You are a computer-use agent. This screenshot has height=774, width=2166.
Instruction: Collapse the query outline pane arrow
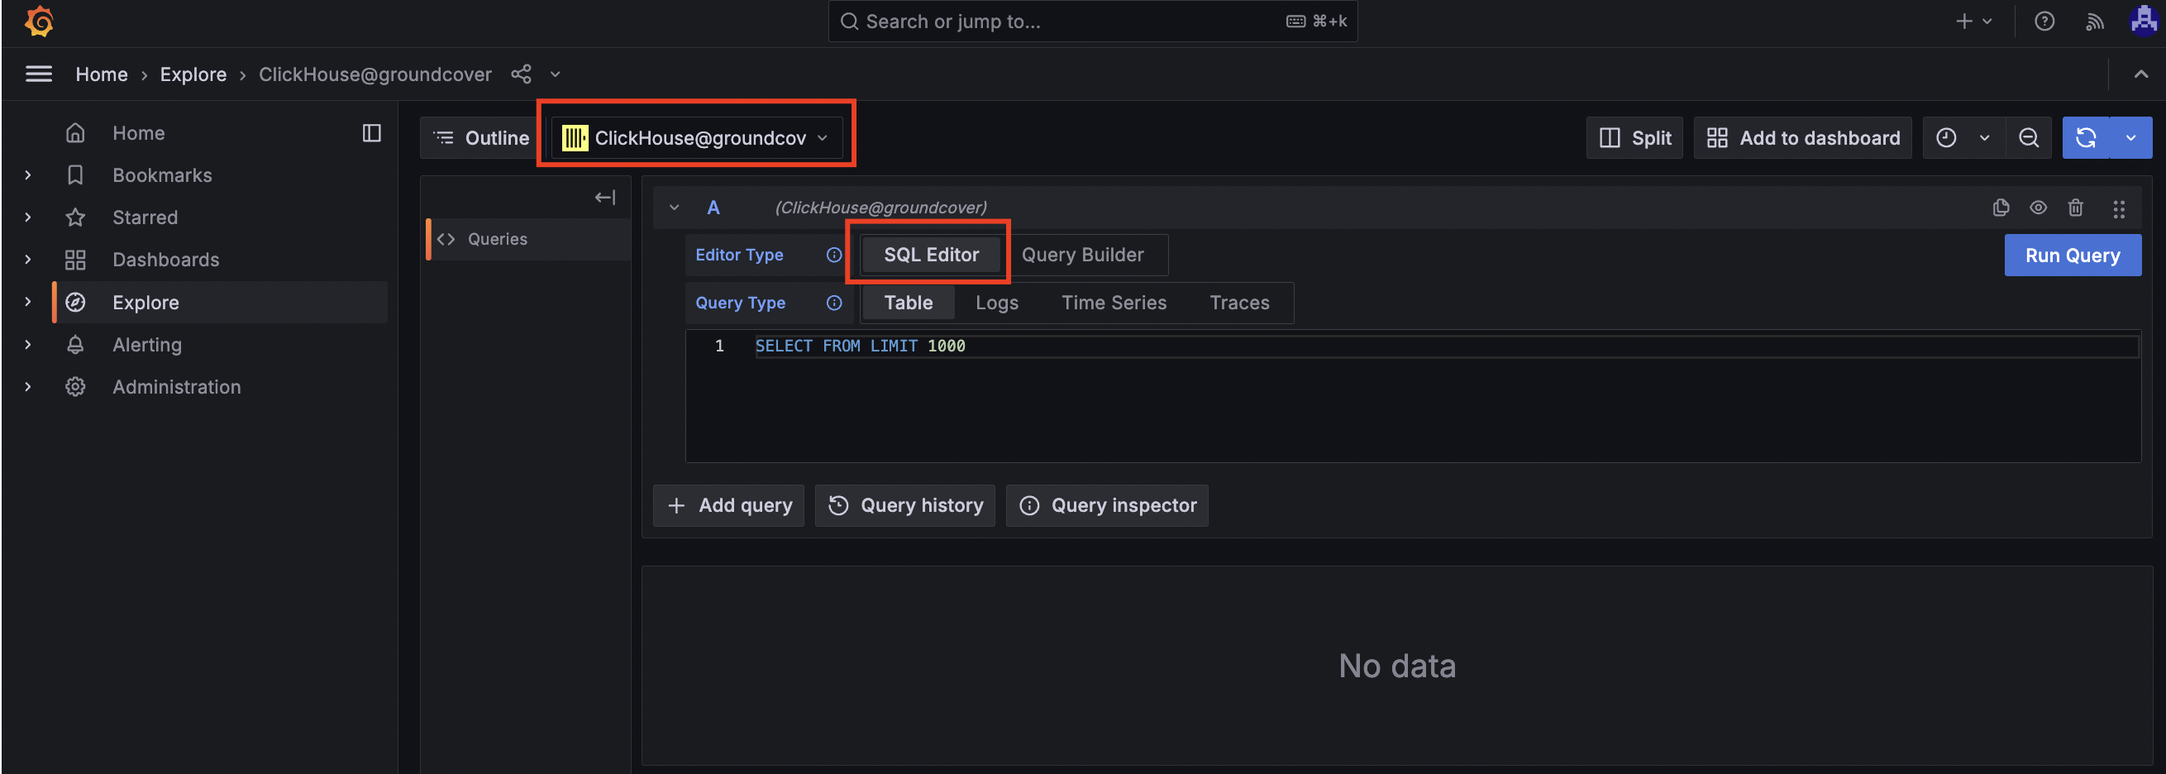[604, 198]
